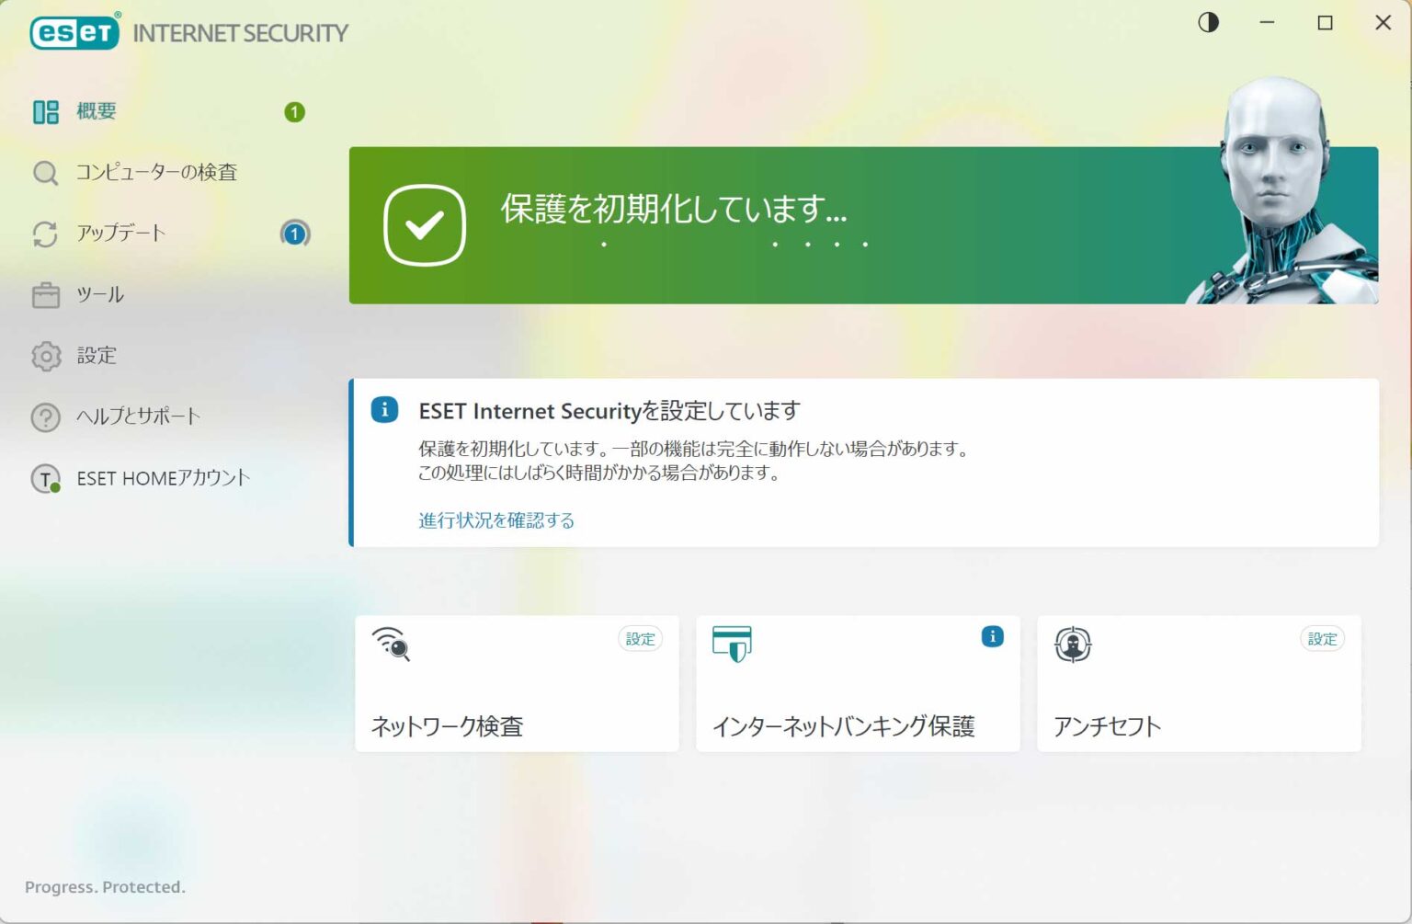Open the ツール toolbox icon

click(x=45, y=294)
